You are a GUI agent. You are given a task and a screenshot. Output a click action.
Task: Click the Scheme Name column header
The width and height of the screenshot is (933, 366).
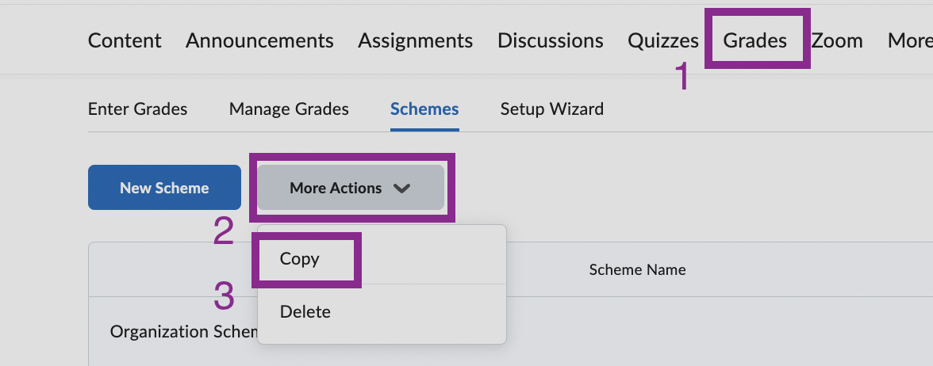click(x=637, y=270)
